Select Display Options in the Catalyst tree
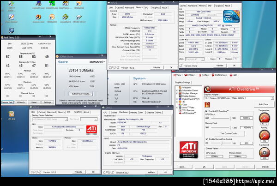 tap(189, 96)
